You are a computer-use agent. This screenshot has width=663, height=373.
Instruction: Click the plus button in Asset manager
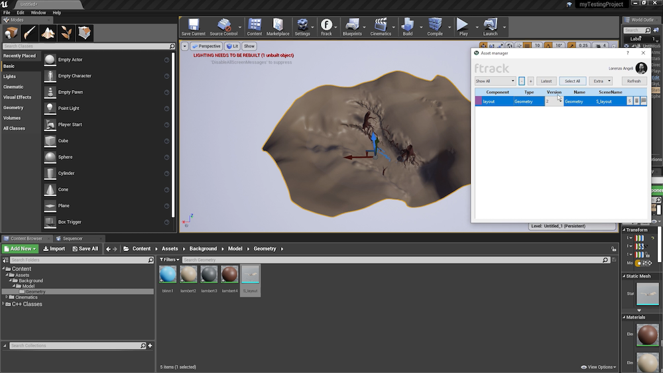click(x=530, y=81)
